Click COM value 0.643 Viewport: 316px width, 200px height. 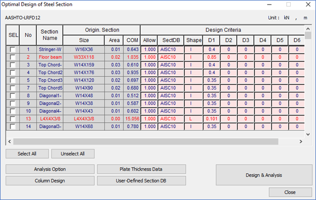(132, 49)
